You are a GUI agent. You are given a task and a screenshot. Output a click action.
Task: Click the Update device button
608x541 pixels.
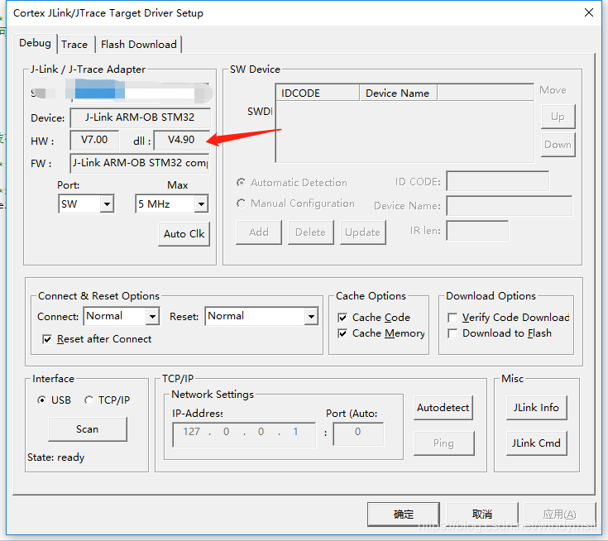click(x=363, y=232)
